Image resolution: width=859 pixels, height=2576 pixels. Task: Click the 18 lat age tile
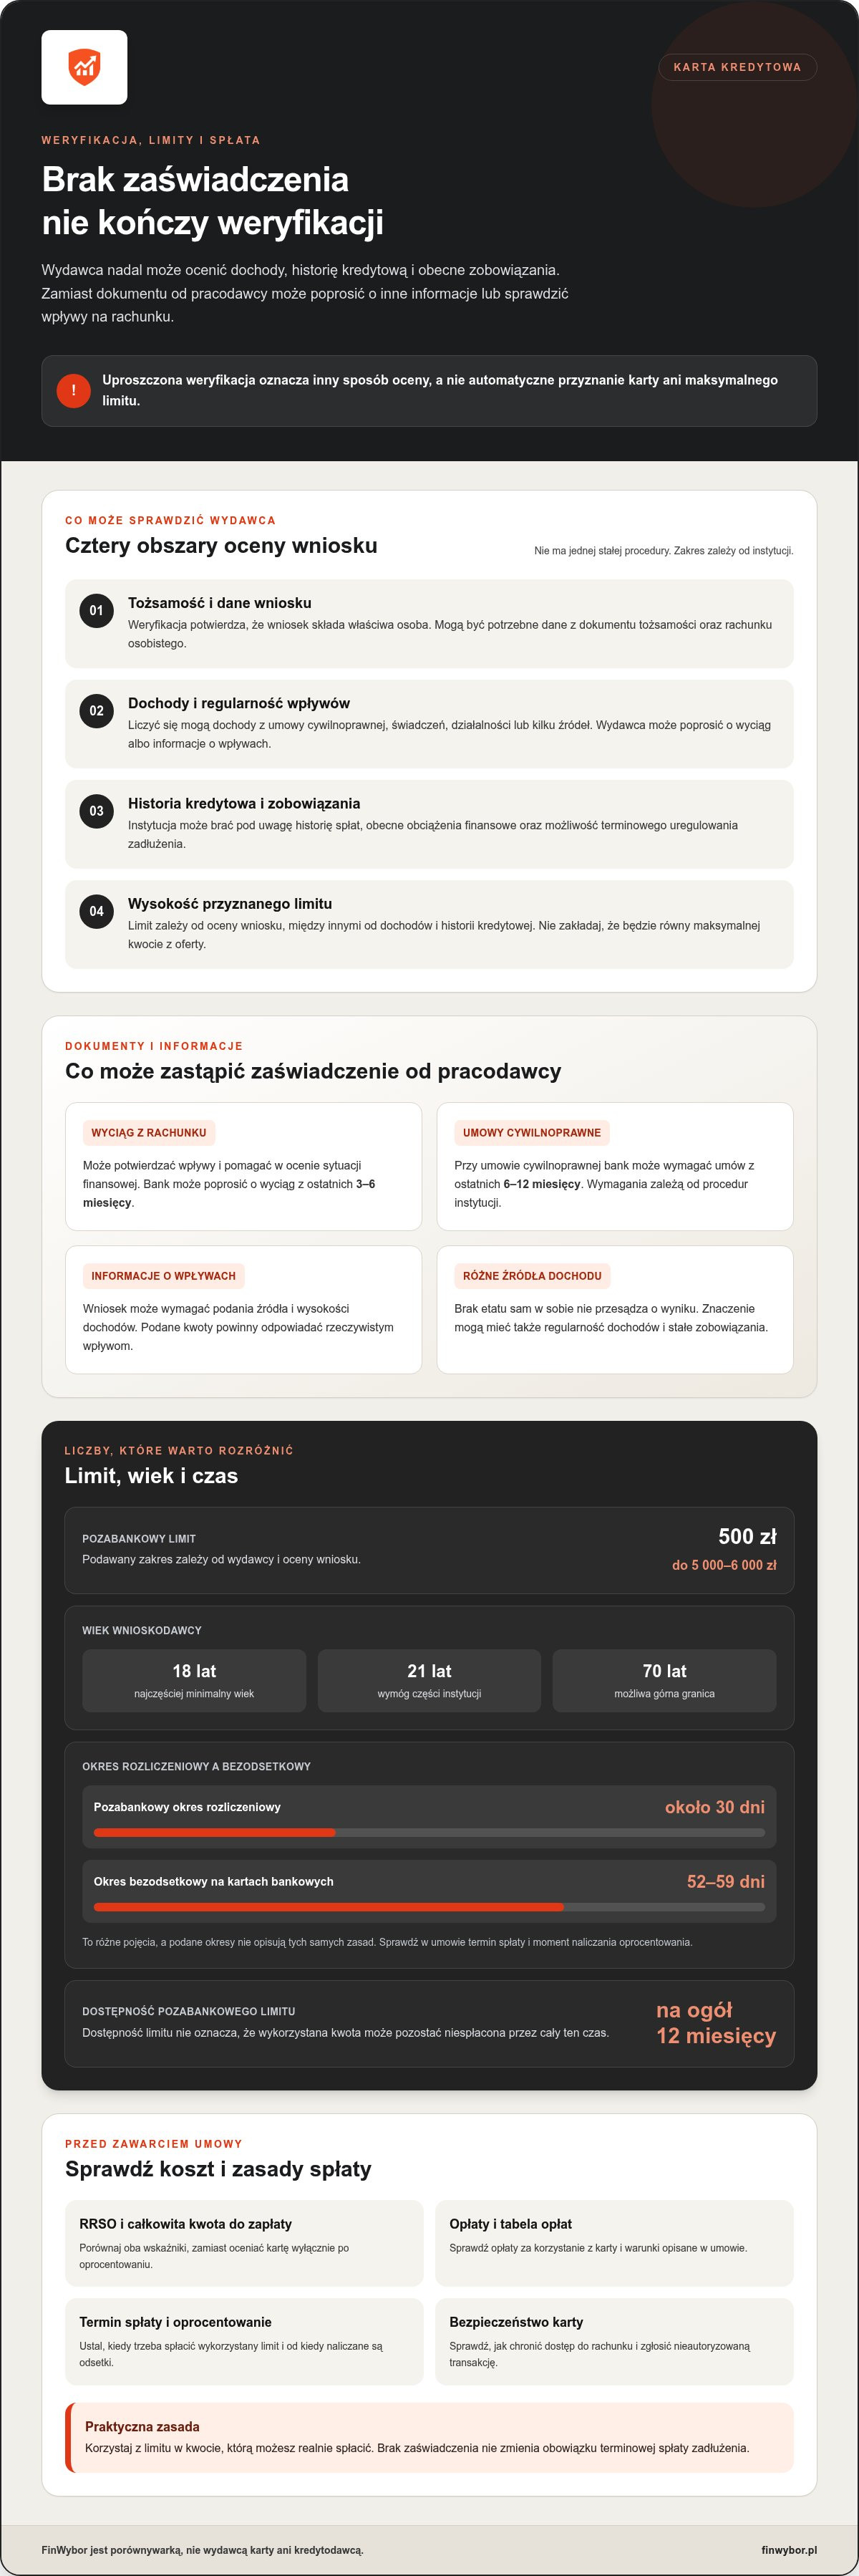[194, 1680]
